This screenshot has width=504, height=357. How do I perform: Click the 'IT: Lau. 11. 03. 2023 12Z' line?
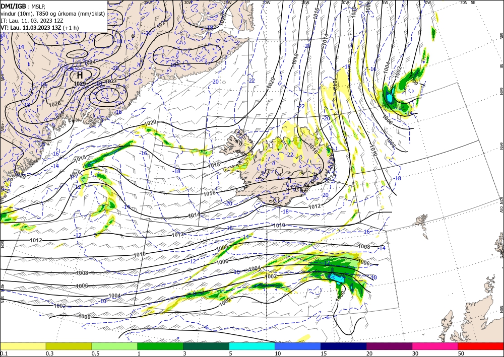[x=32, y=21]
